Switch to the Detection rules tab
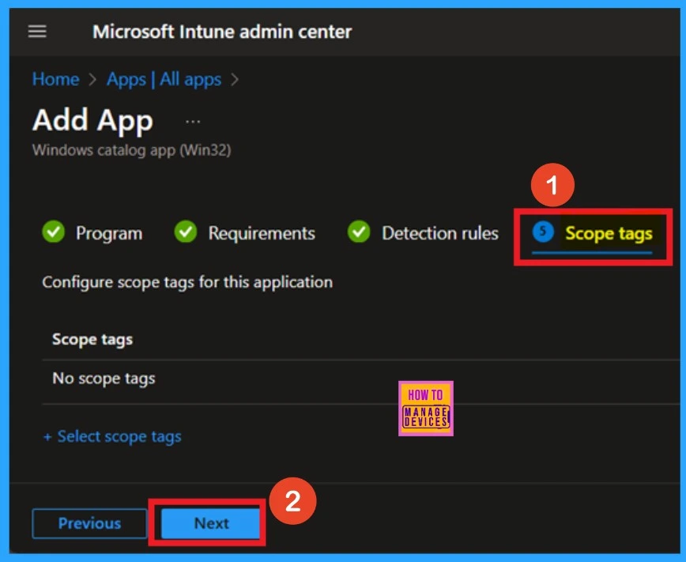686x562 pixels. pyautogui.click(x=423, y=232)
